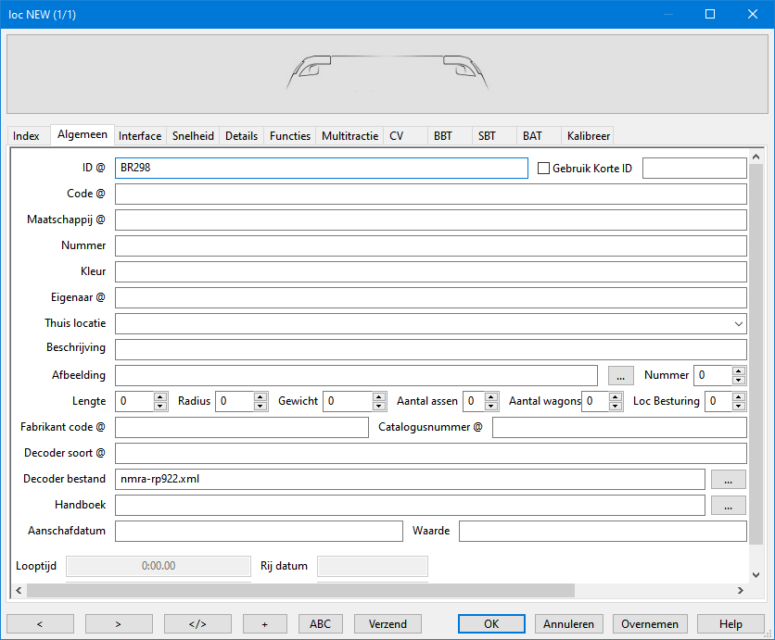Click the '+' add button
Screen dimensions: 775x640
click(x=264, y=623)
